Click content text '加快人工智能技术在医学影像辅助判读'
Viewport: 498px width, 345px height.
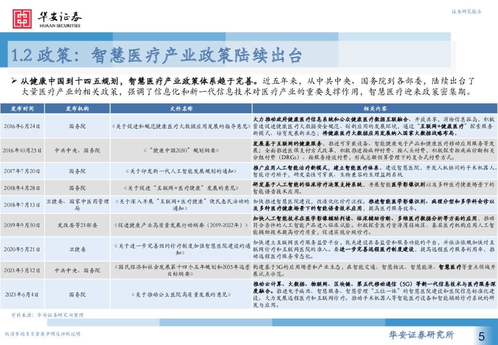302,218
